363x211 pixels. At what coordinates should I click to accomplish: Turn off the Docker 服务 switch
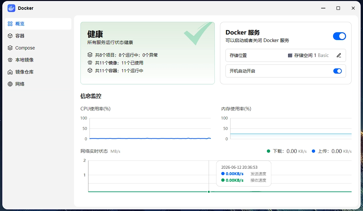click(340, 36)
